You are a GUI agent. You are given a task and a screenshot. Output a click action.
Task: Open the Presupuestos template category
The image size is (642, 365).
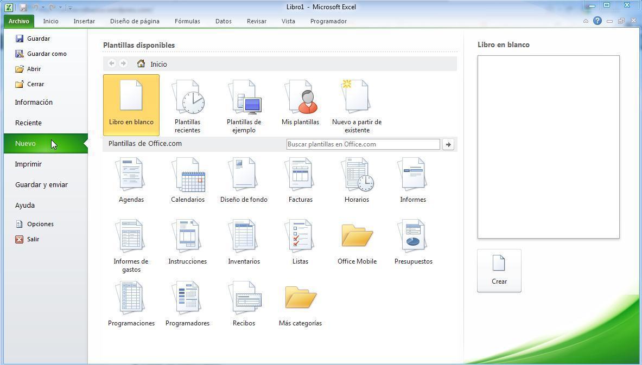412,242
